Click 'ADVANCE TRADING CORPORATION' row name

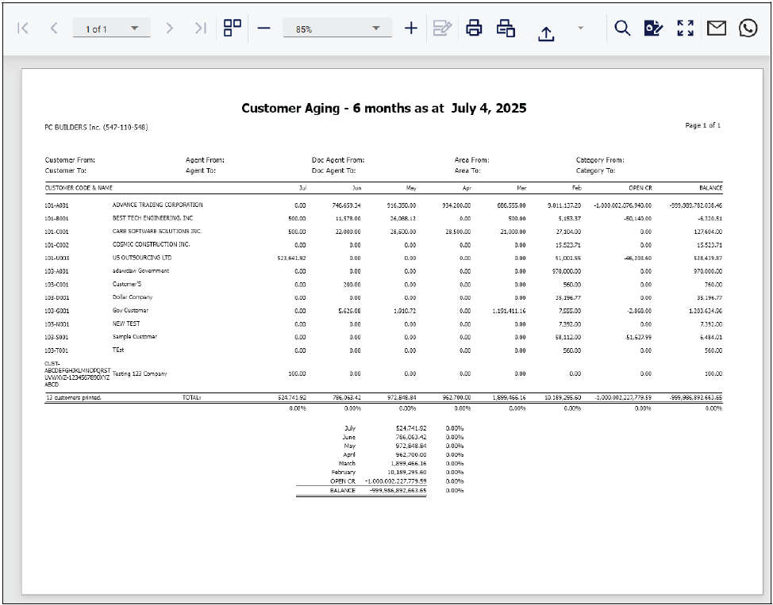click(x=157, y=205)
